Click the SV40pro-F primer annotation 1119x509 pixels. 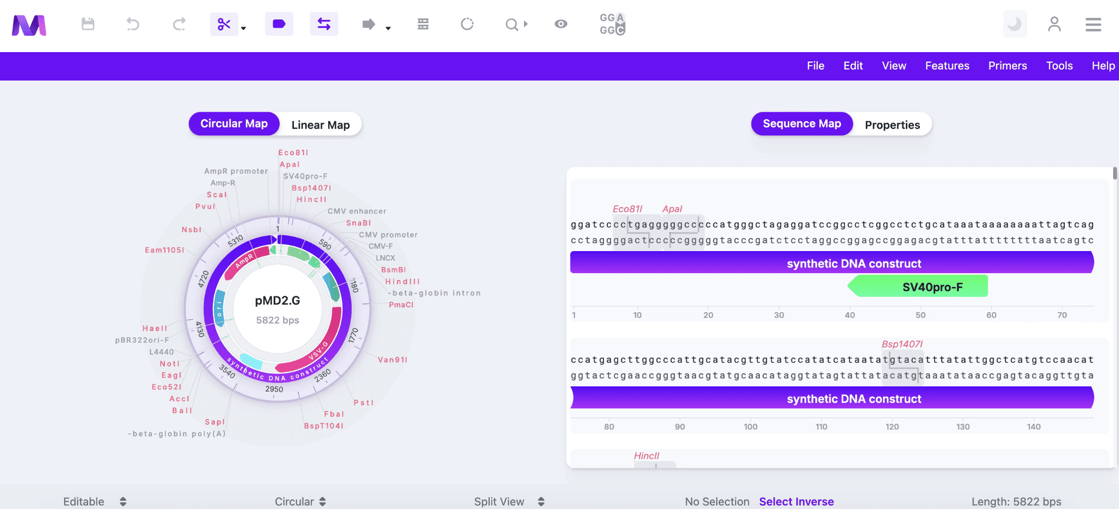(x=918, y=287)
